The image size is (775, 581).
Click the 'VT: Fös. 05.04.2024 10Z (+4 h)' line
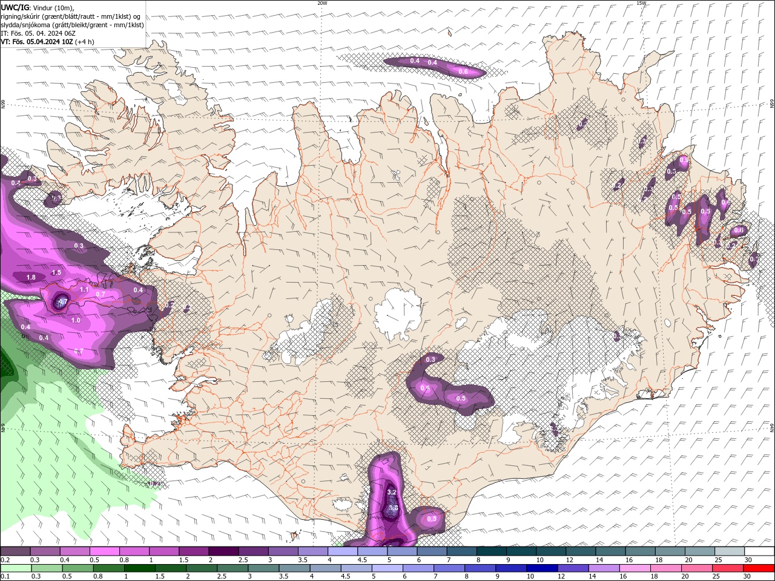click(x=47, y=42)
